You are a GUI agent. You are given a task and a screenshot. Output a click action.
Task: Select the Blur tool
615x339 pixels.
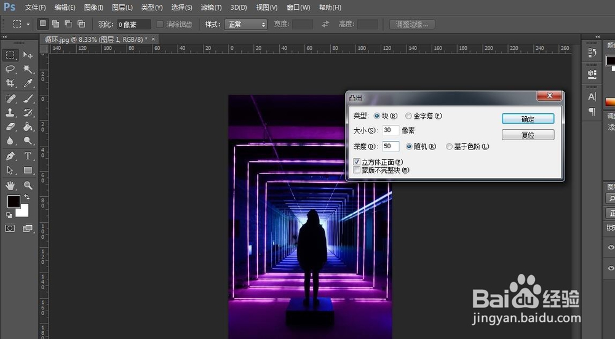[x=10, y=140]
